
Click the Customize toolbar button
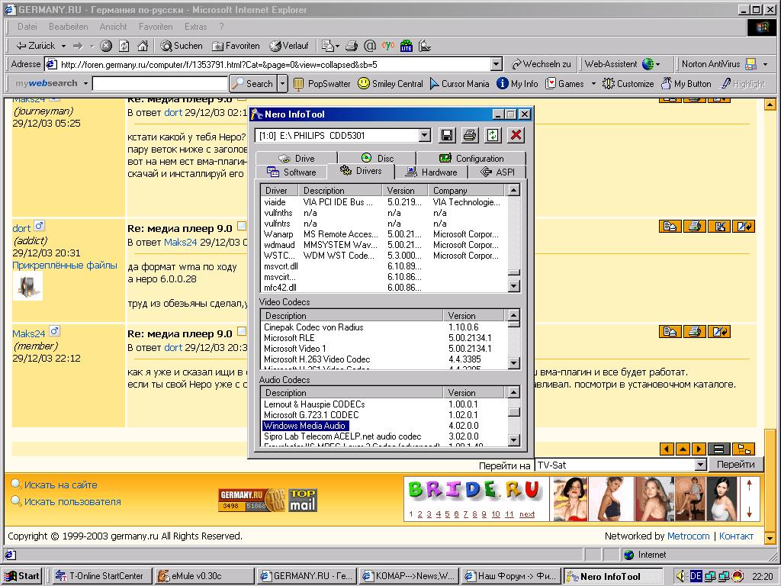tap(628, 84)
